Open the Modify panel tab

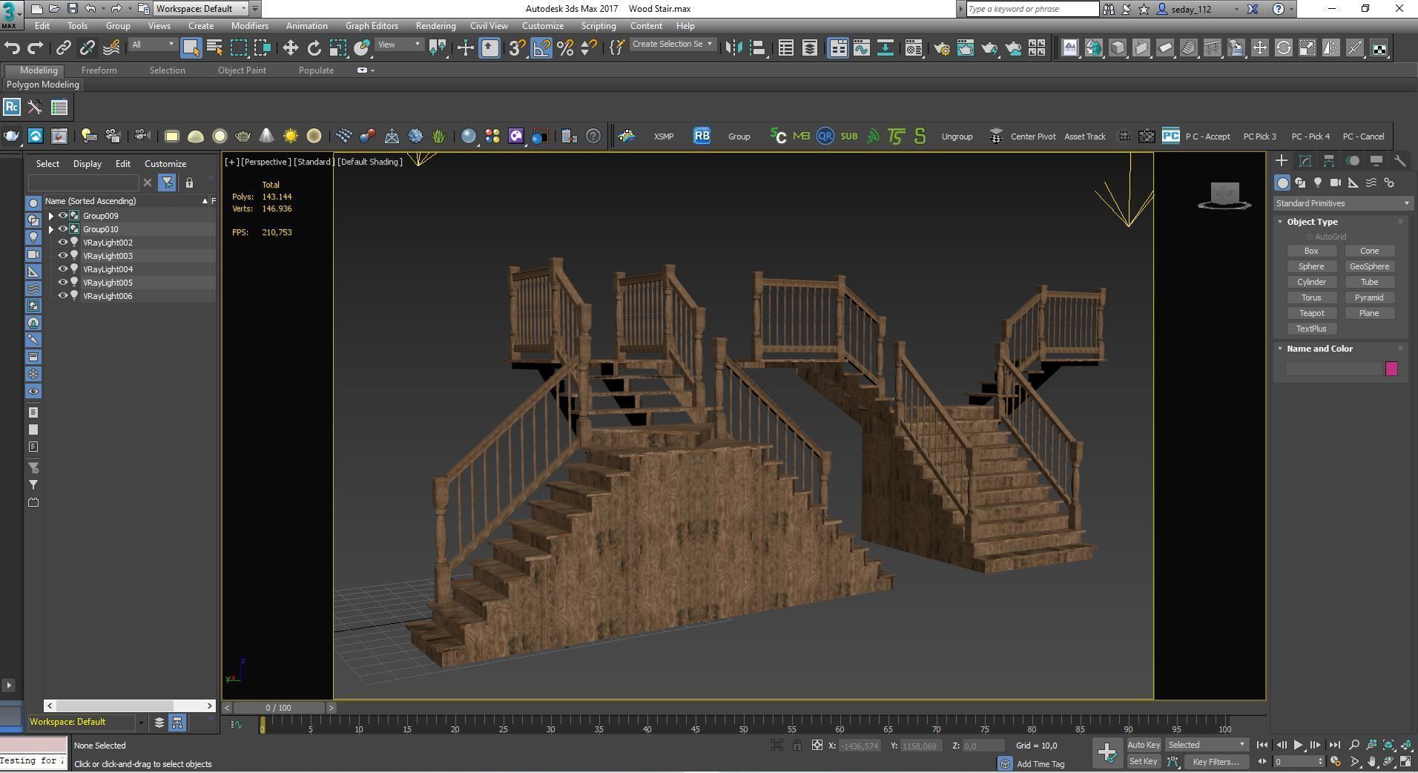1305,160
